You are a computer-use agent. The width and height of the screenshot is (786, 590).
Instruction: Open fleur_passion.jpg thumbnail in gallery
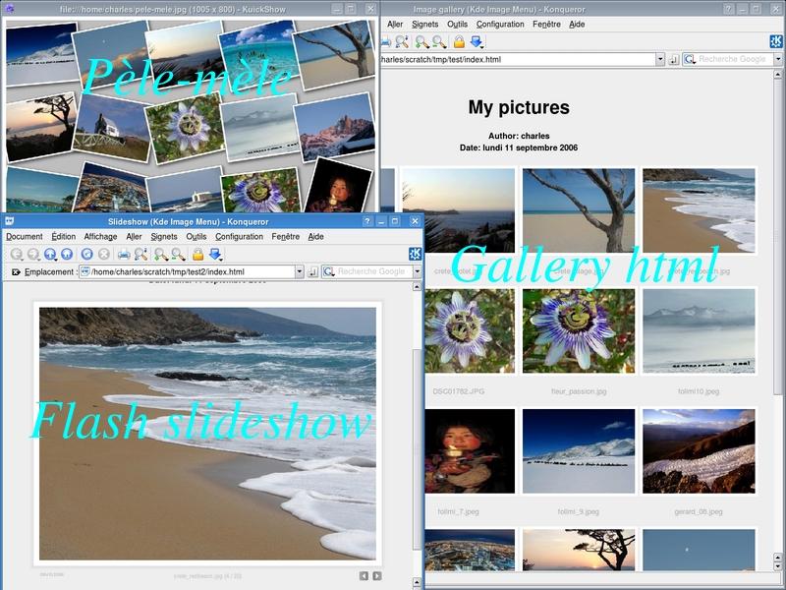pos(579,330)
